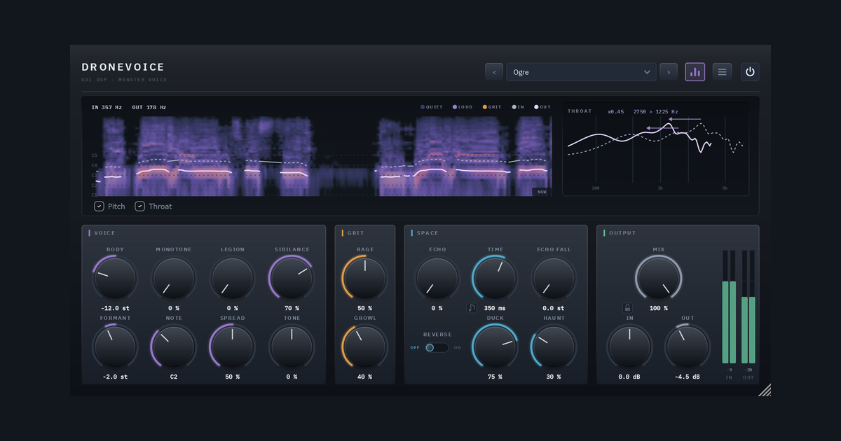
Task: Click the Out legend item
Action: (x=542, y=107)
